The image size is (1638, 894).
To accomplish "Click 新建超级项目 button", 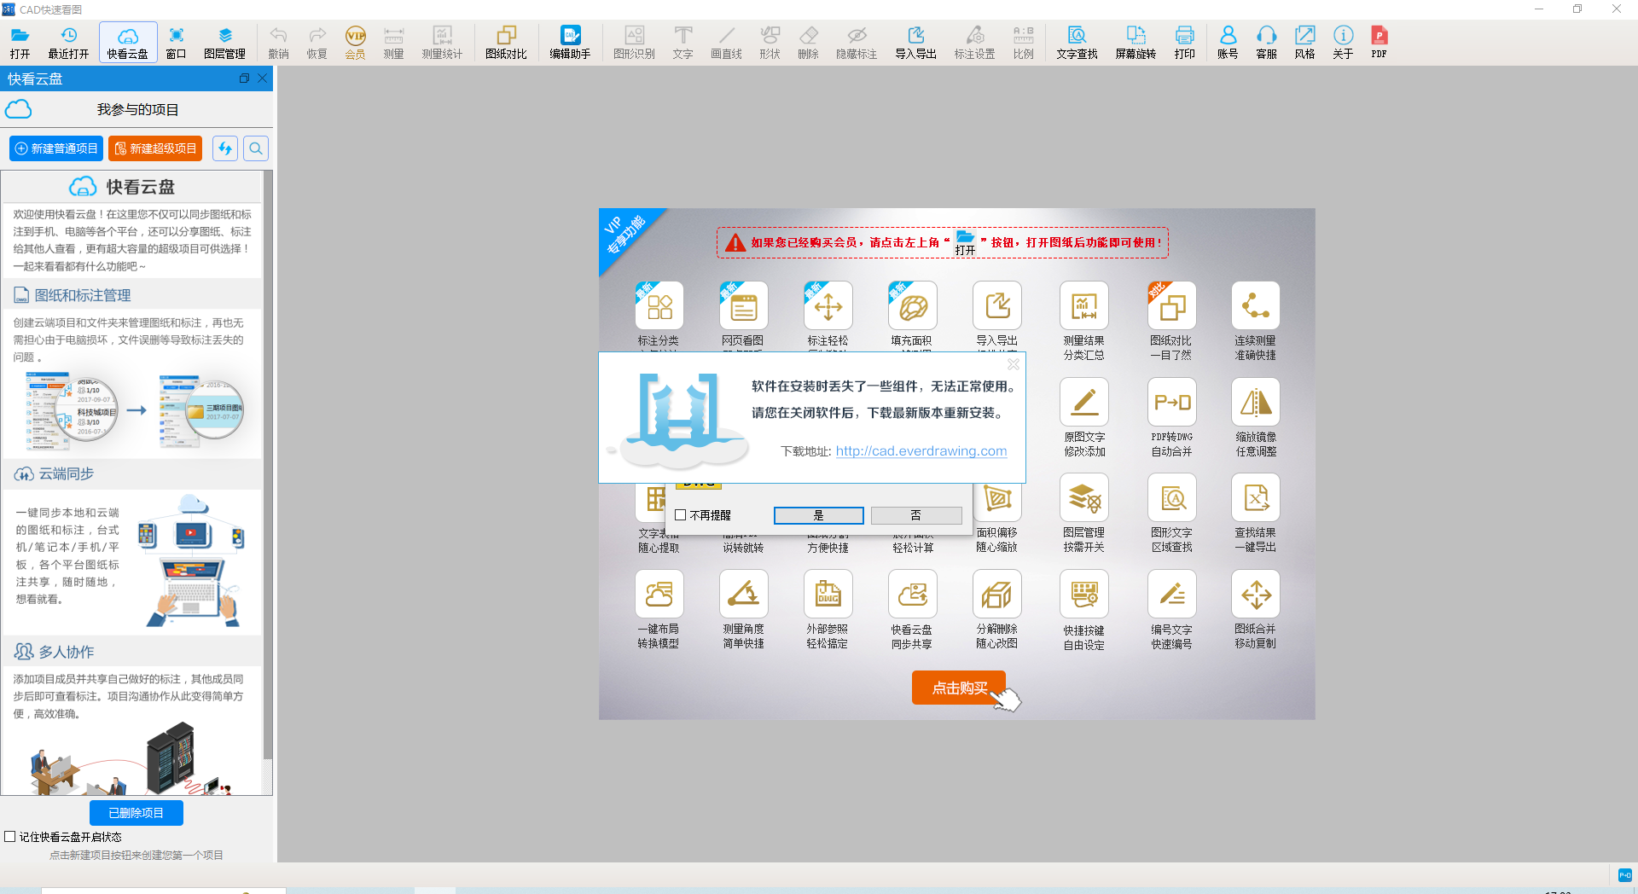I will pos(155,148).
